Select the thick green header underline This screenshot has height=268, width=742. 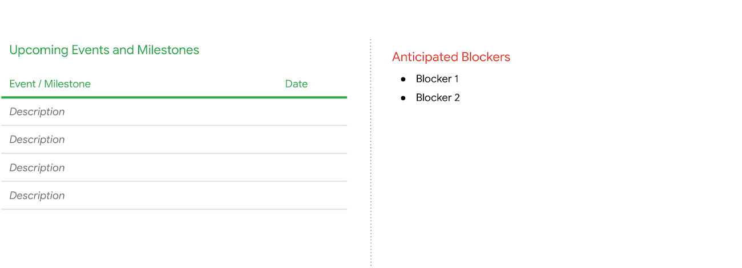tap(174, 97)
